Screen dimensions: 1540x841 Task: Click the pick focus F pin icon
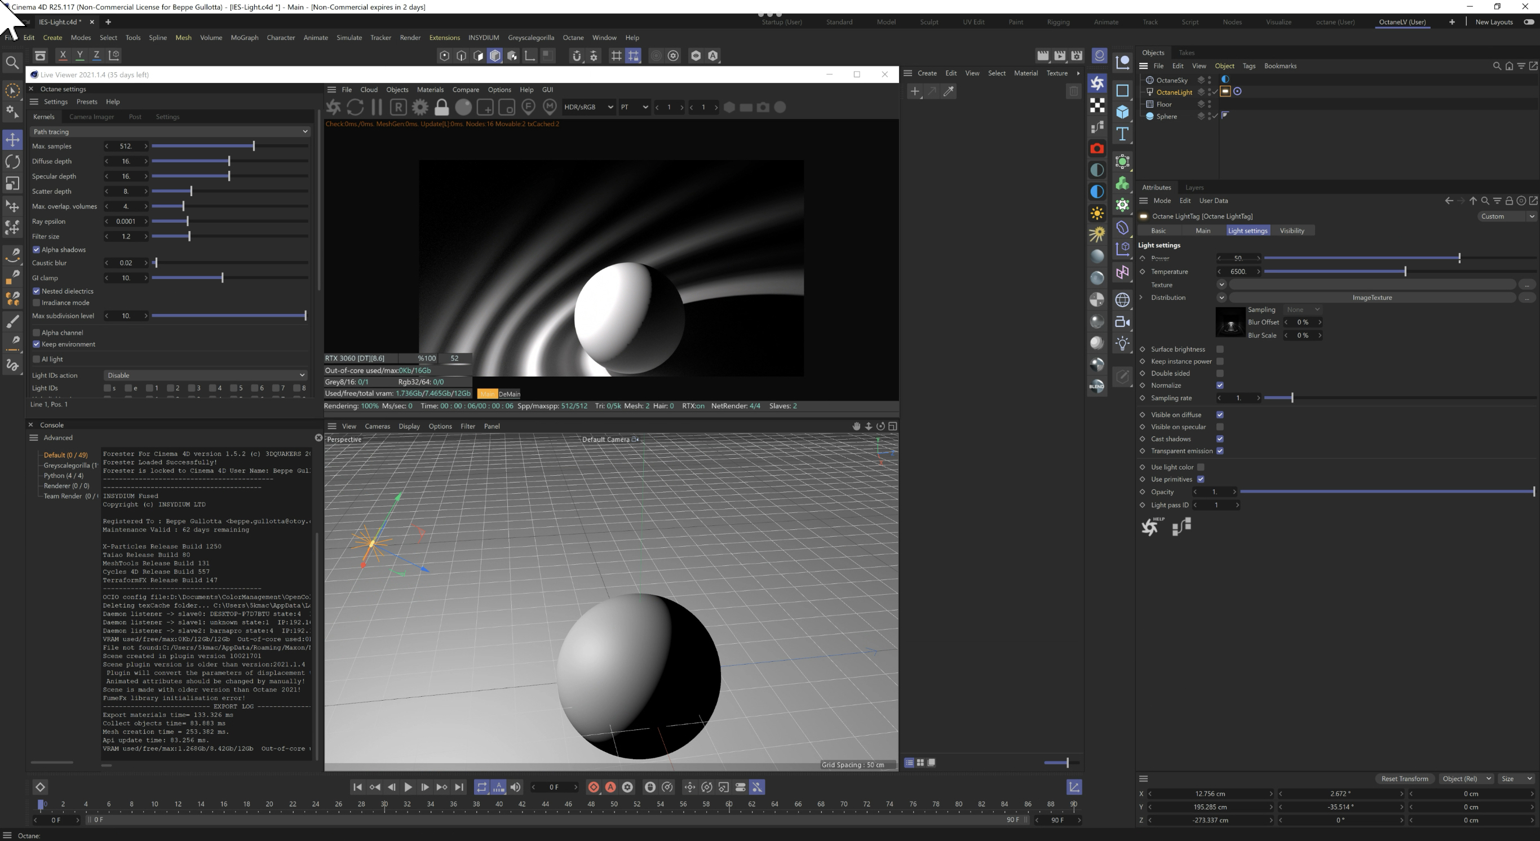(528, 108)
